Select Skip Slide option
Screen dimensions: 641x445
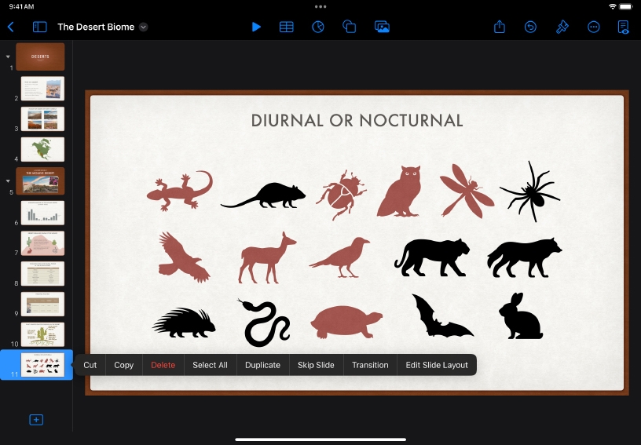pos(316,365)
